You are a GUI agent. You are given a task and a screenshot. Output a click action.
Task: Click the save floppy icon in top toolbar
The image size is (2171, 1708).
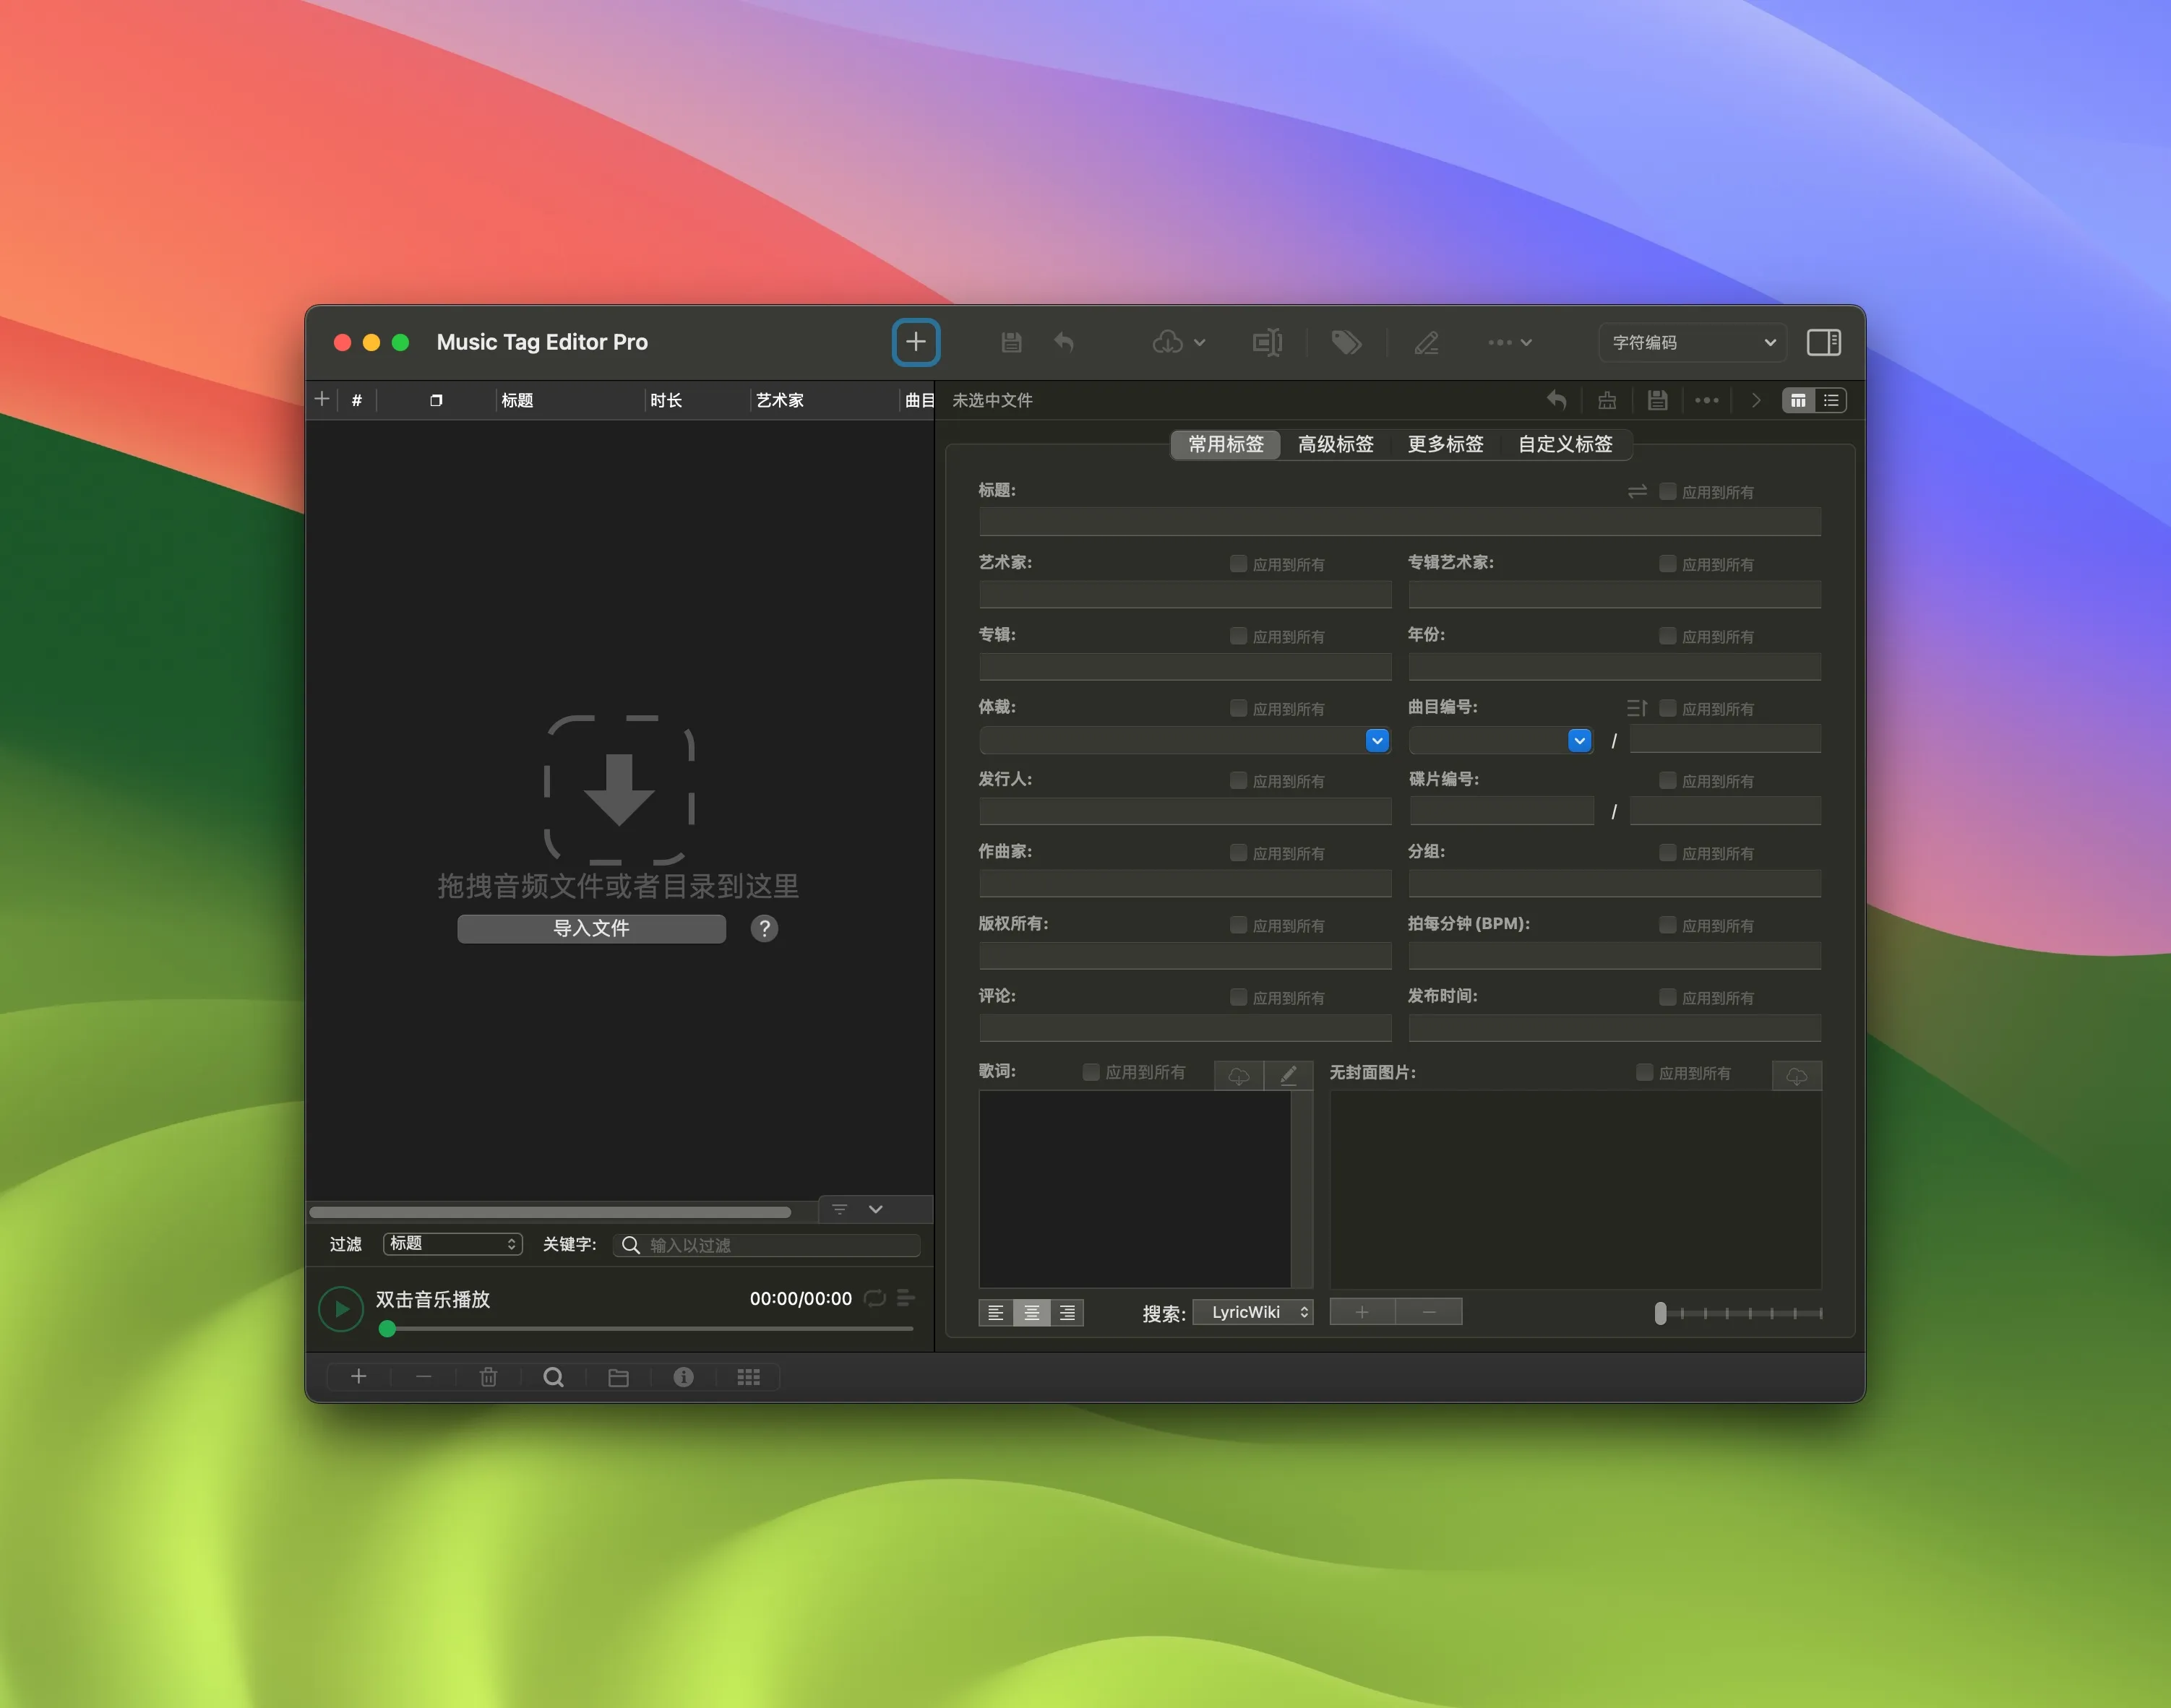(x=1011, y=342)
